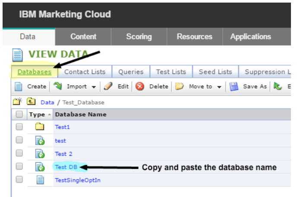Check the box for TestSingleOptIn row
The width and height of the screenshot is (297, 197).
coord(19,179)
